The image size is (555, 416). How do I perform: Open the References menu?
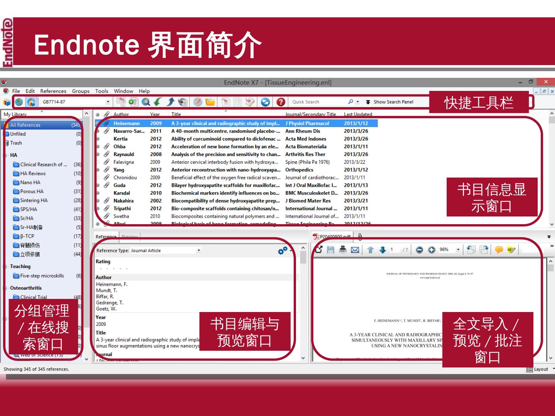[53, 91]
